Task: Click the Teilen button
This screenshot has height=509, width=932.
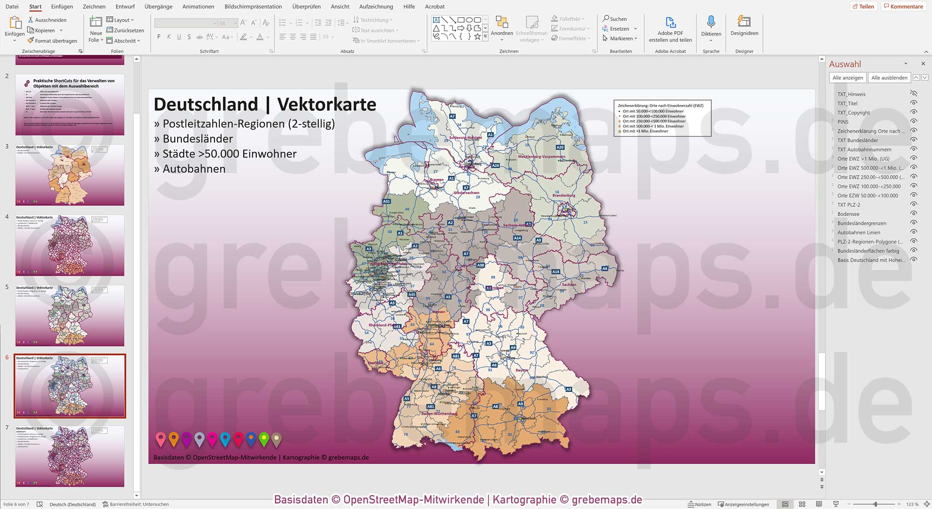Action: tap(864, 6)
